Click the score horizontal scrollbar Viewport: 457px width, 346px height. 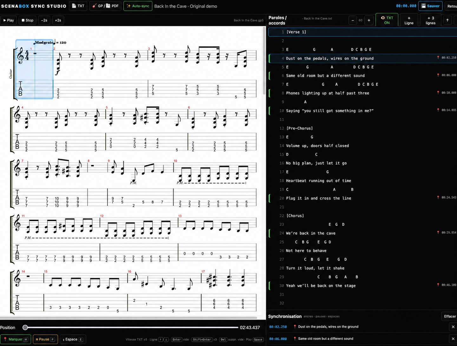(x=128, y=317)
